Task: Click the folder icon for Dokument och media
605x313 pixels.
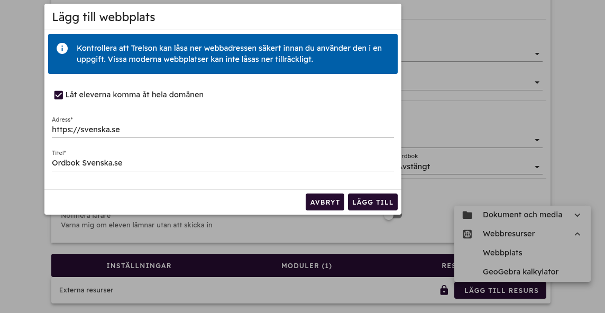Action: (x=467, y=215)
